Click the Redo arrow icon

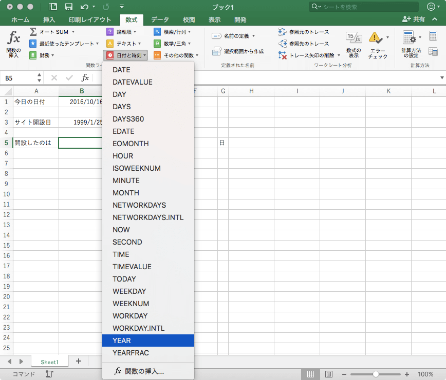point(106,7)
